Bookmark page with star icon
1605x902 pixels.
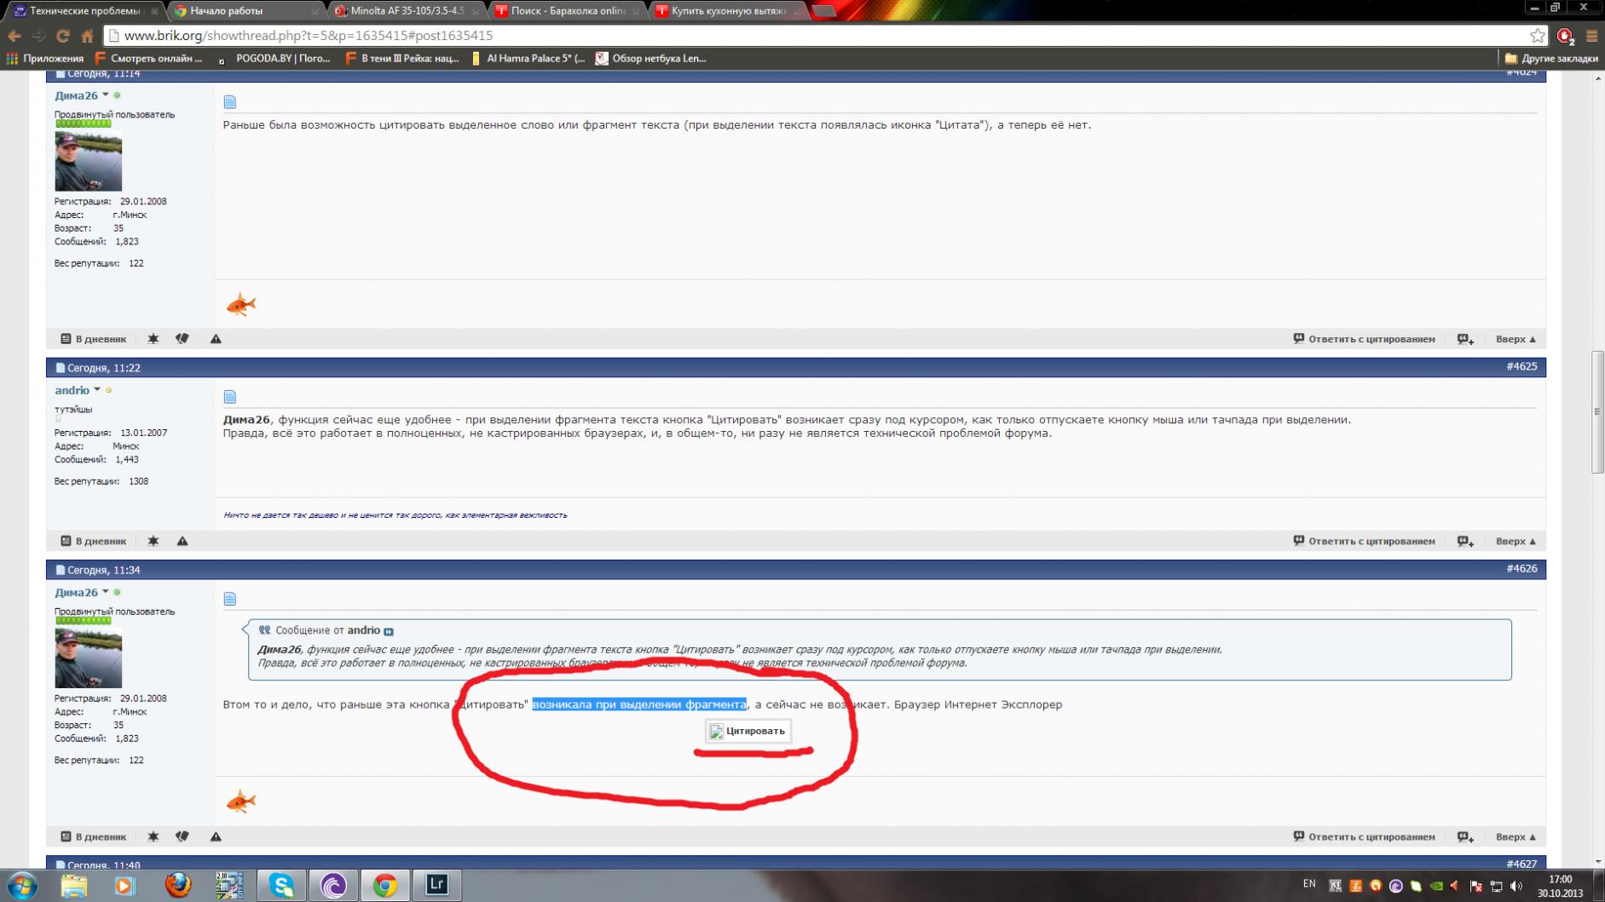tap(1537, 36)
